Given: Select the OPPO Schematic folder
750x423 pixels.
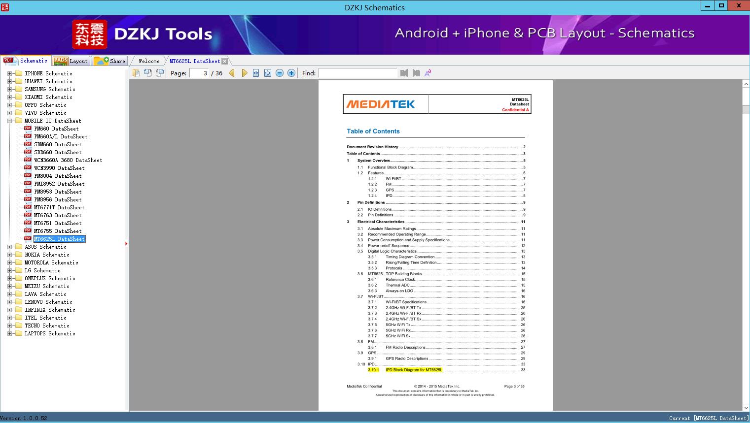Looking at the screenshot, I should pos(45,105).
